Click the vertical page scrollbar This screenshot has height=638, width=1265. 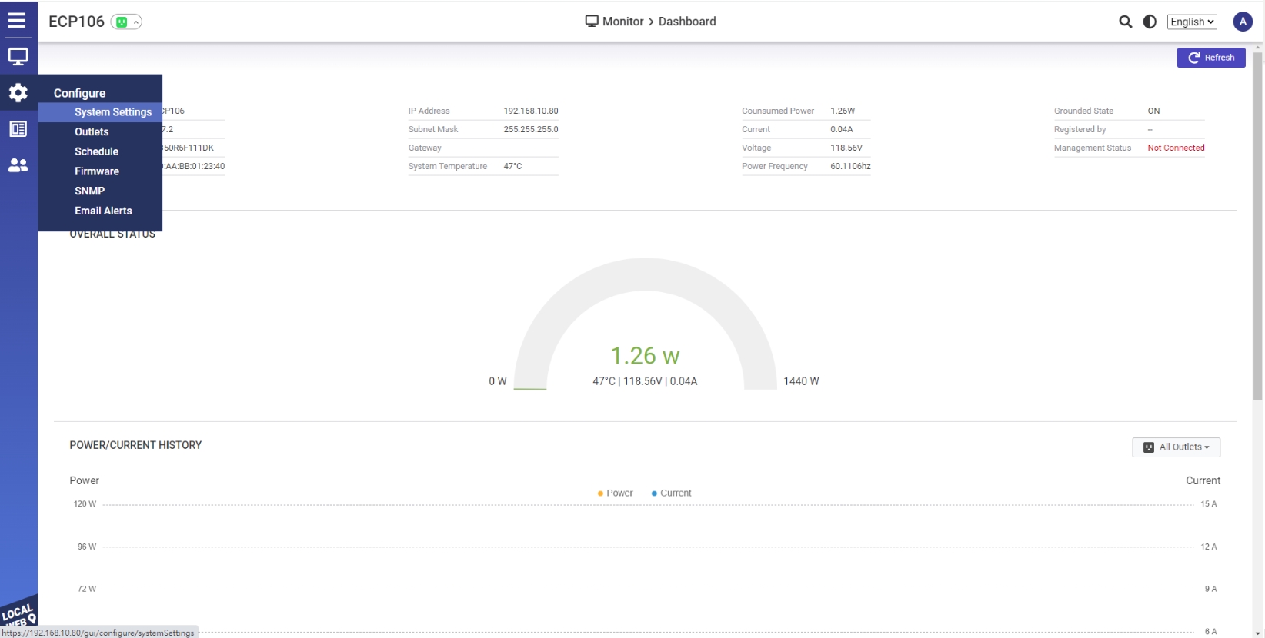(1258, 223)
